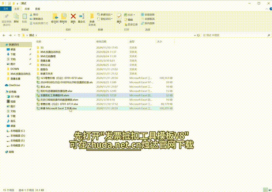272x192 pixels.
Task: Sort by Name (名称) column header
Action: click(65, 42)
